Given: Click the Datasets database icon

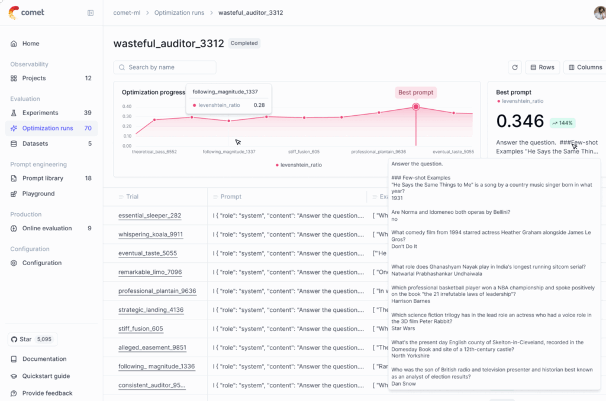Looking at the screenshot, I should pos(14,144).
